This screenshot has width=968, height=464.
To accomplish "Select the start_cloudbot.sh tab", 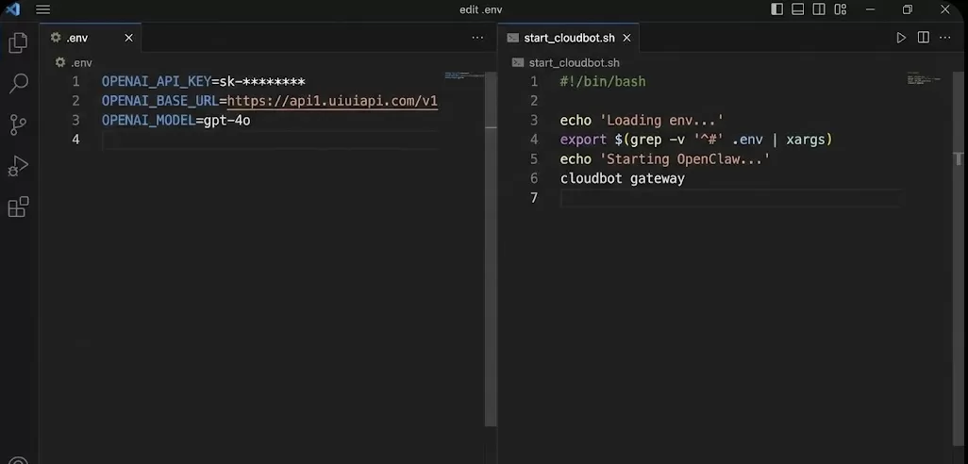I will (x=568, y=38).
